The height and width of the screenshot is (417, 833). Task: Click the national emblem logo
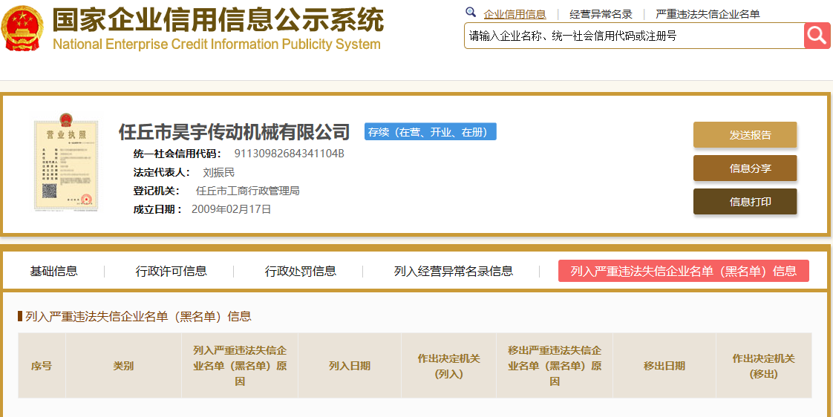click(22, 28)
